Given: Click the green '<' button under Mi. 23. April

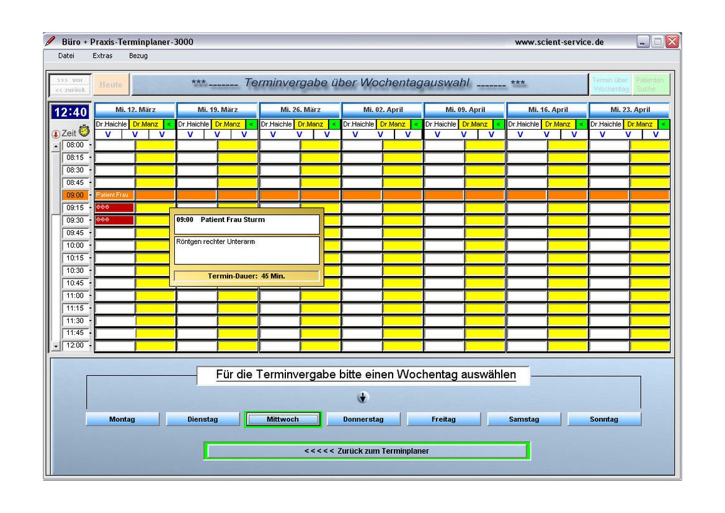Looking at the screenshot, I should (x=664, y=124).
